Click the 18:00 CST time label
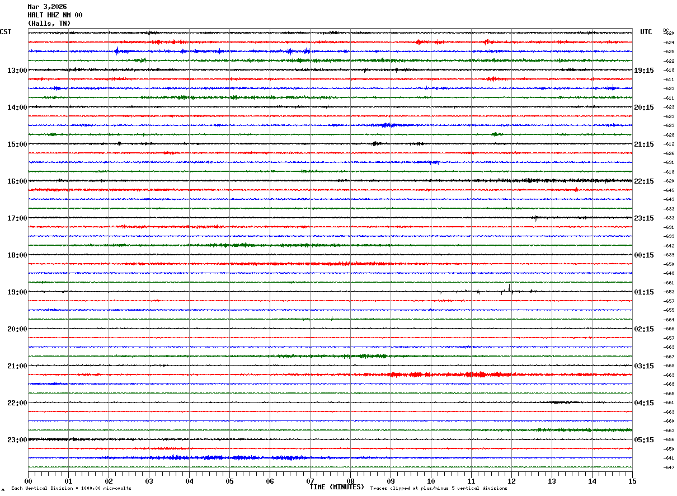 tap(17, 255)
